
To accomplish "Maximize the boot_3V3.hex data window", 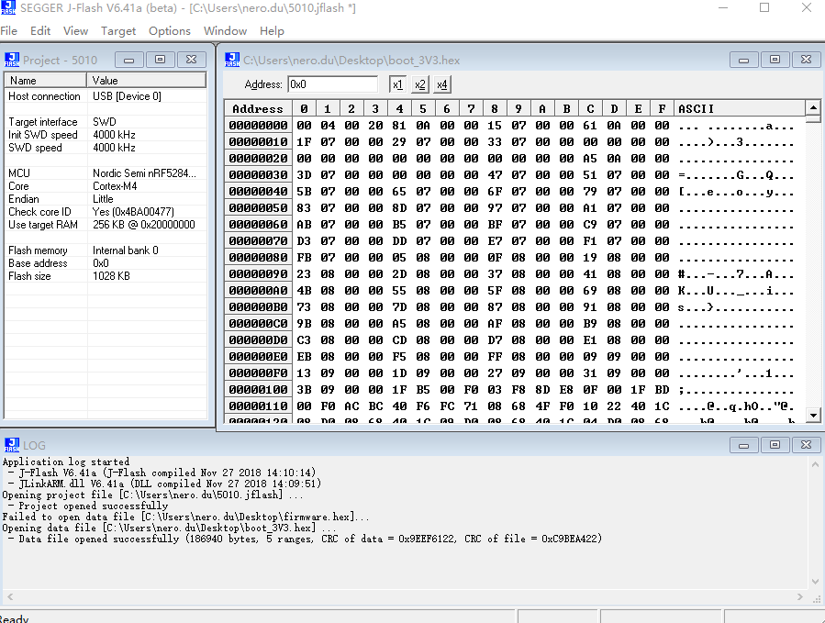I will (775, 60).
